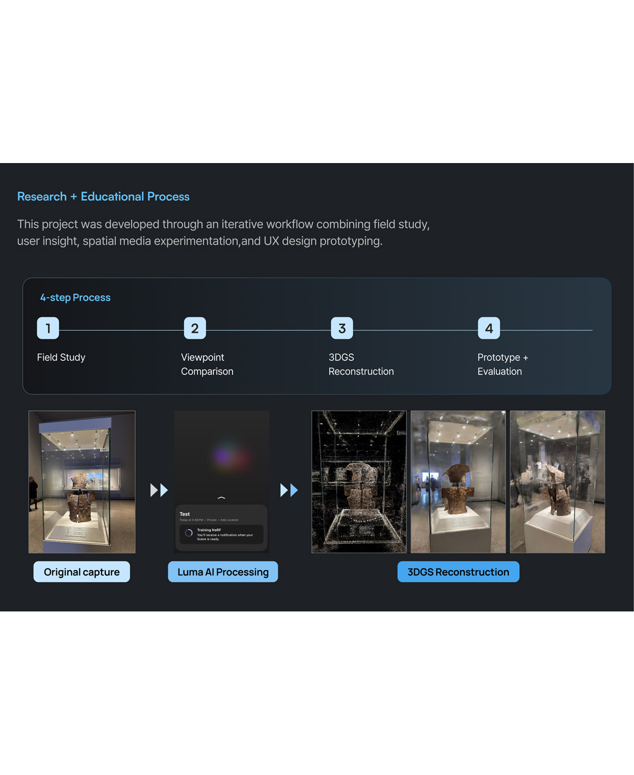Click the "This project was developed" paragraph
Screen dimensions: 634x775
click(x=223, y=232)
